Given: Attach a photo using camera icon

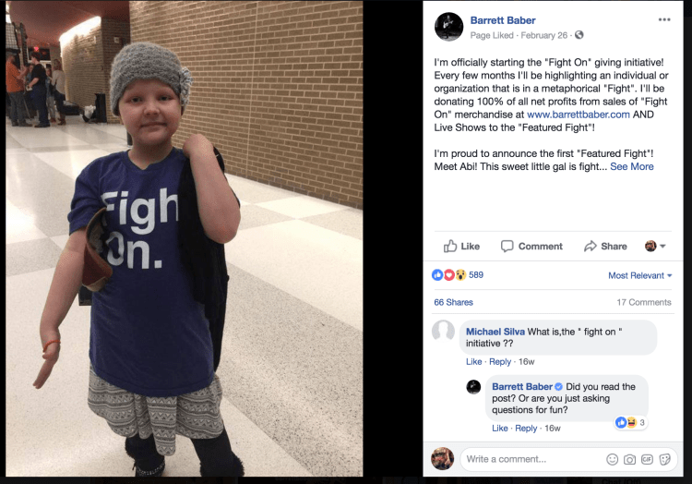Looking at the screenshot, I should pyautogui.click(x=629, y=459).
